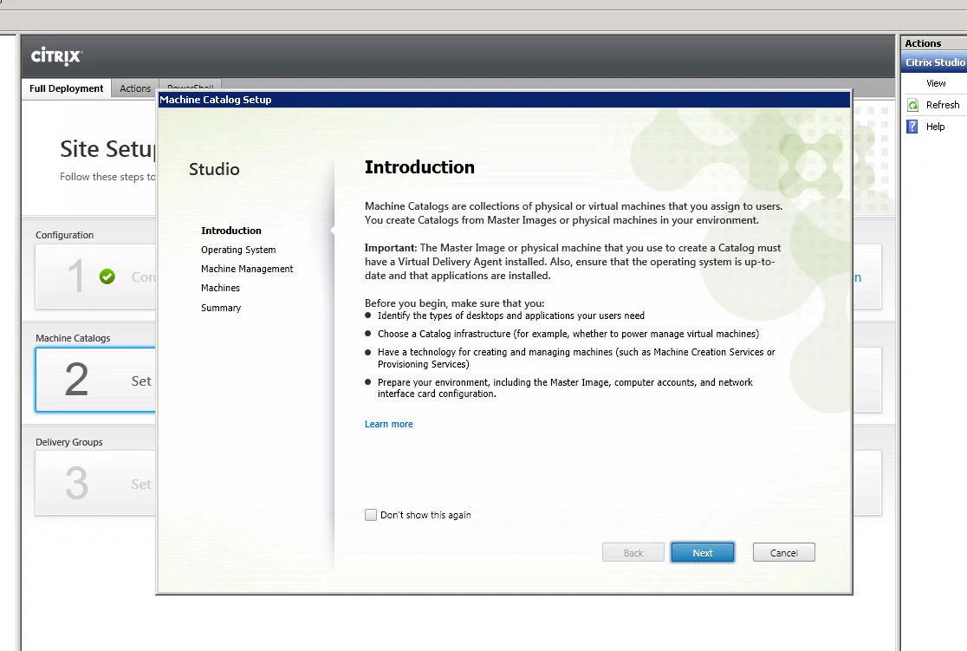Select Operating System step in wizard sidebar

pos(238,250)
